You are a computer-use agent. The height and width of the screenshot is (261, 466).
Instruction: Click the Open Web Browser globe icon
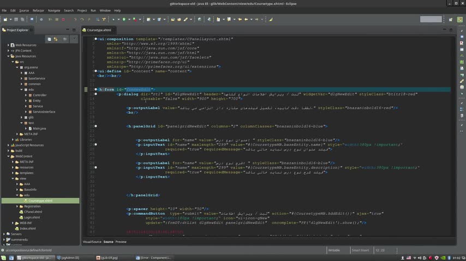pyautogui.click(x=199, y=20)
